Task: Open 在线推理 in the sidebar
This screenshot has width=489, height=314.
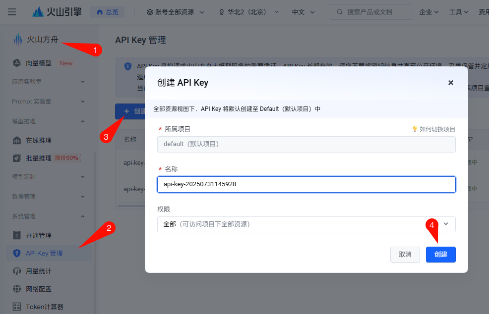Action: pyautogui.click(x=39, y=141)
